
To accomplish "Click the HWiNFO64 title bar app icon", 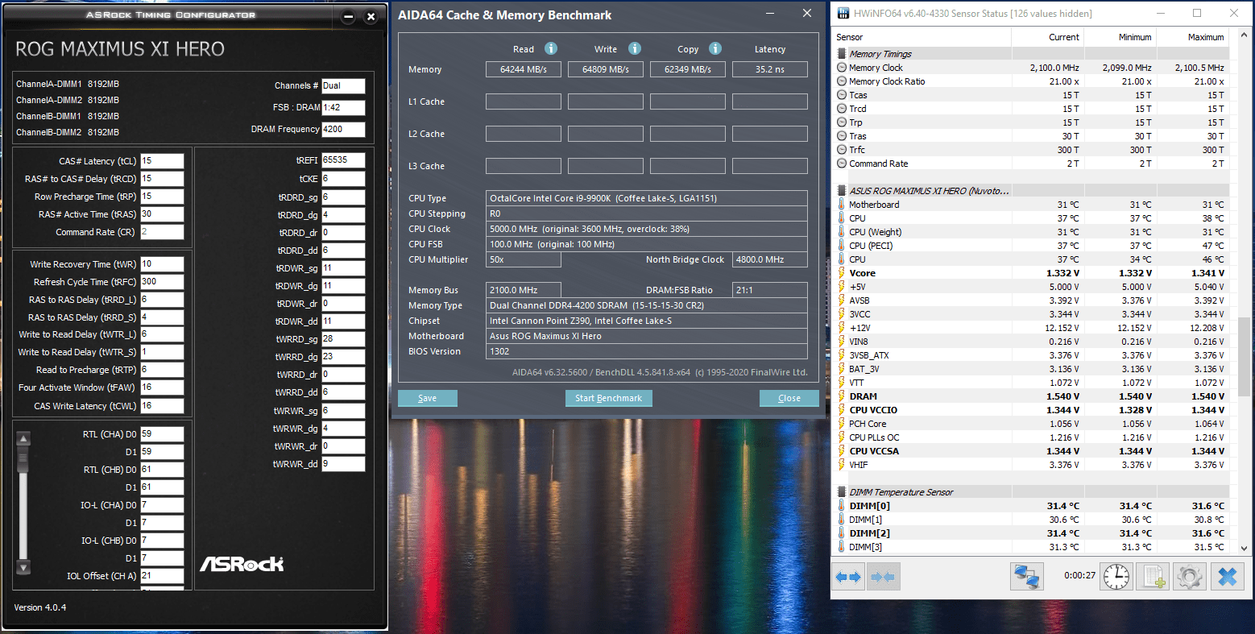I will tap(843, 14).
